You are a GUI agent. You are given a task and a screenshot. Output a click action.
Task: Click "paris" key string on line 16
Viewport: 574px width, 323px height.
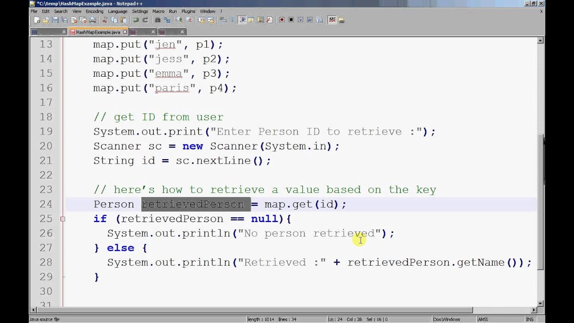click(172, 88)
